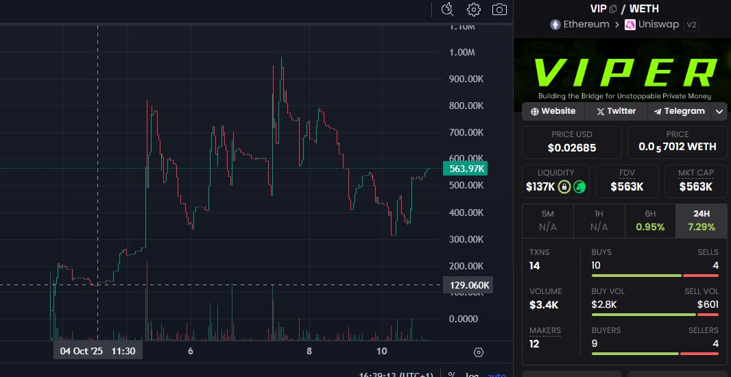The height and width of the screenshot is (377, 731).
Task: Click the crosshair price label 129.060K
Action: pyautogui.click(x=468, y=285)
